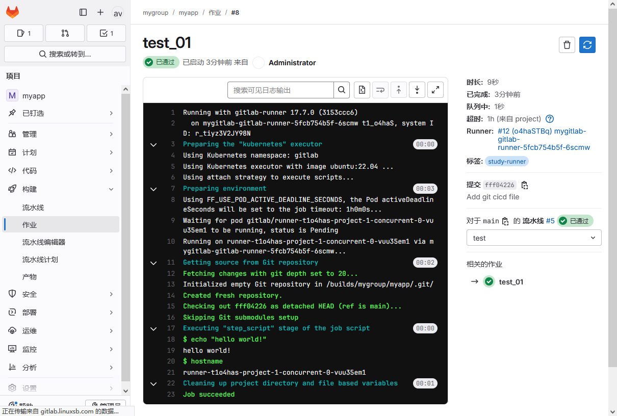
Task: Expand the 计划 menu section
Action: [x=61, y=152]
